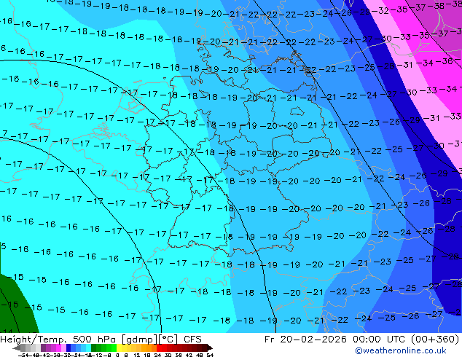Click the gray left arrow end of legend

pyautogui.click(x=17, y=348)
